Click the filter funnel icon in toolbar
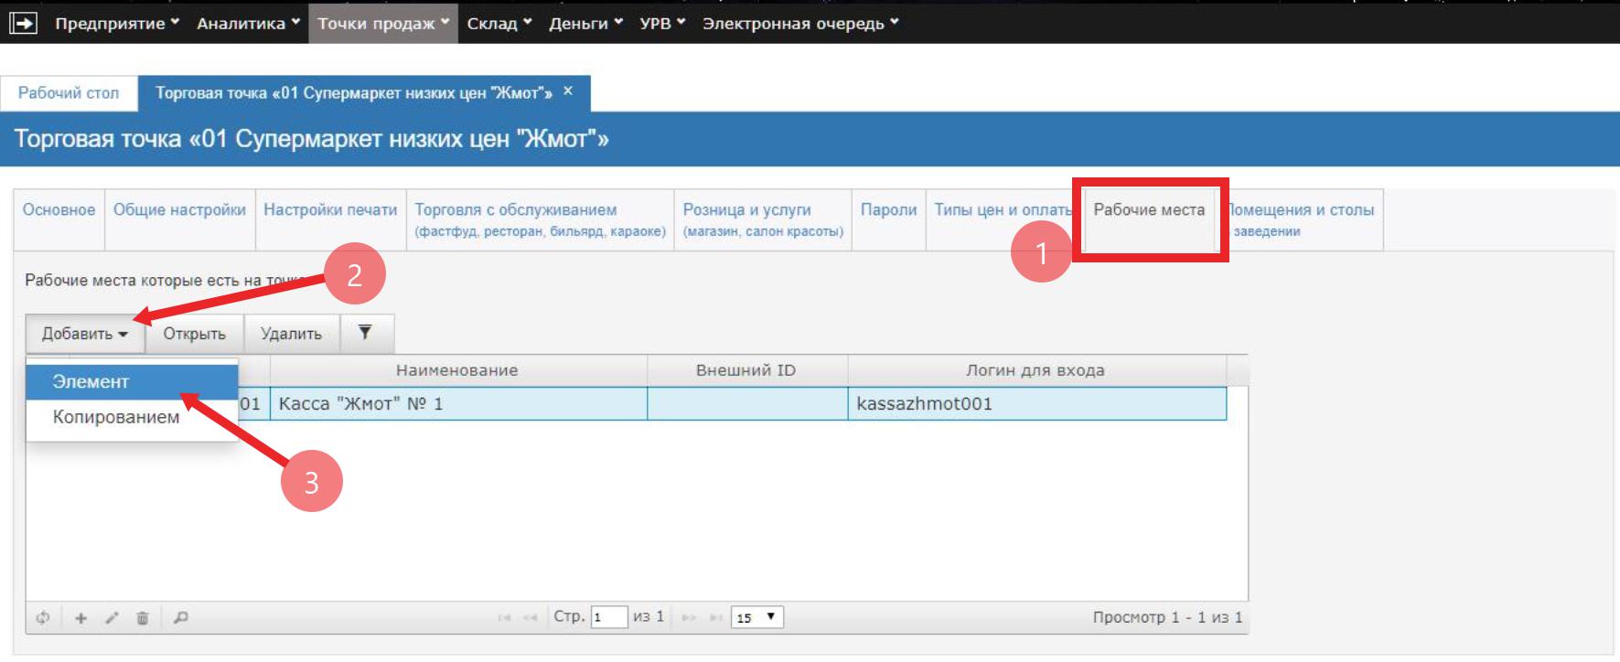The width and height of the screenshot is (1620, 662). coord(365,333)
